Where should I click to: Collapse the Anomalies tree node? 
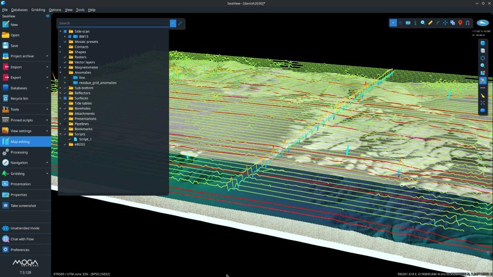click(x=60, y=72)
